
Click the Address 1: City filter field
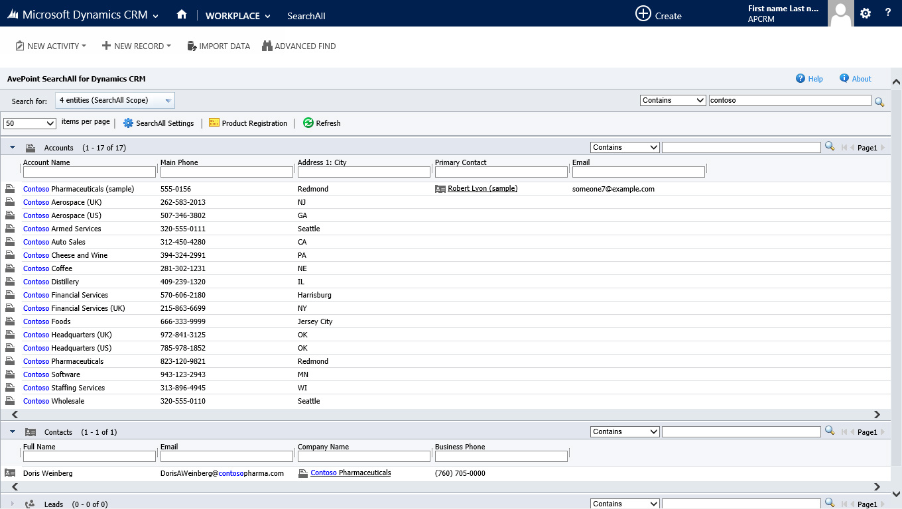[x=364, y=172]
